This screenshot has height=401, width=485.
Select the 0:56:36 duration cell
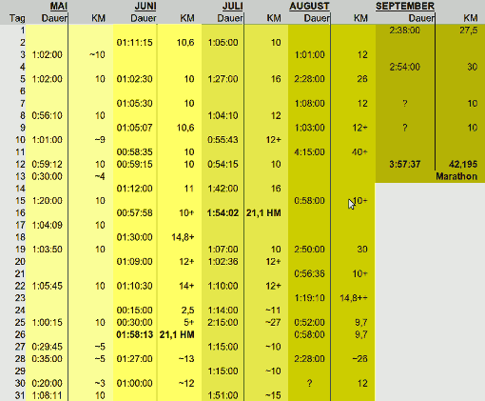[x=309, y=273]
